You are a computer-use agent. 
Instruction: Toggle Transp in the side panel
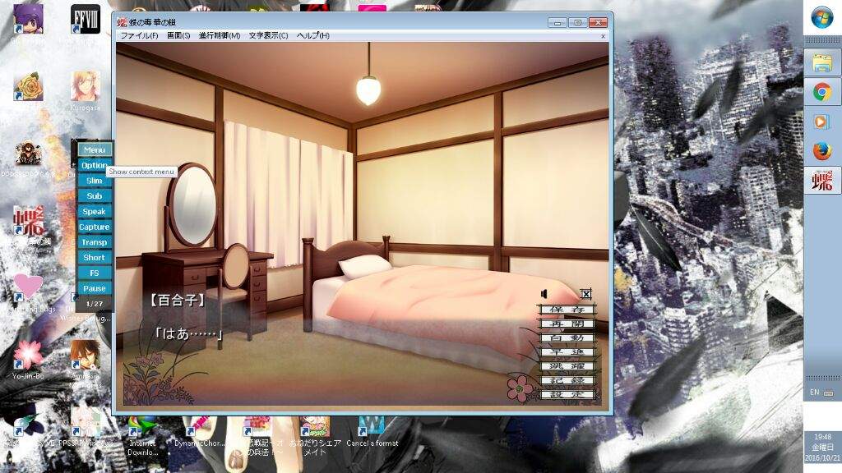point(95,242)
